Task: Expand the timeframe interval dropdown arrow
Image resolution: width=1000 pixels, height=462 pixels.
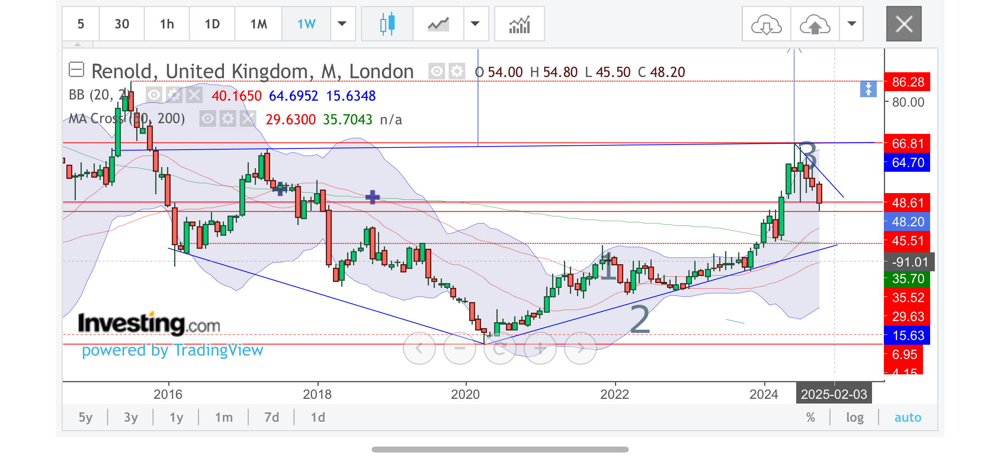Action: pos(342,24)
